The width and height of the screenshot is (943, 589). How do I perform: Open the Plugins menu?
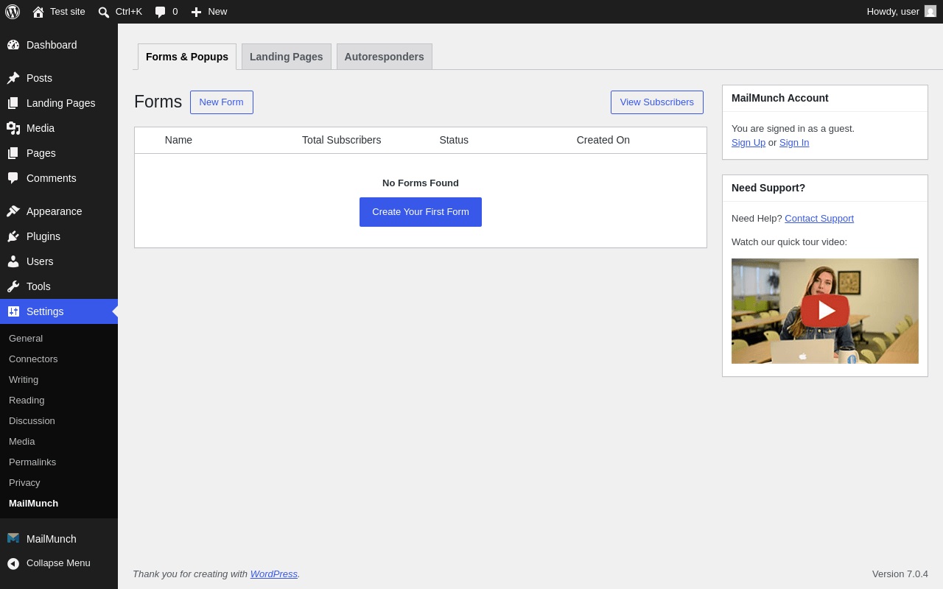[x=59, y=236]
